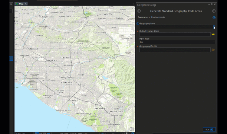Run the geoprocessing tool
This screenshot has height=134, width=227.
click(209, 129)
